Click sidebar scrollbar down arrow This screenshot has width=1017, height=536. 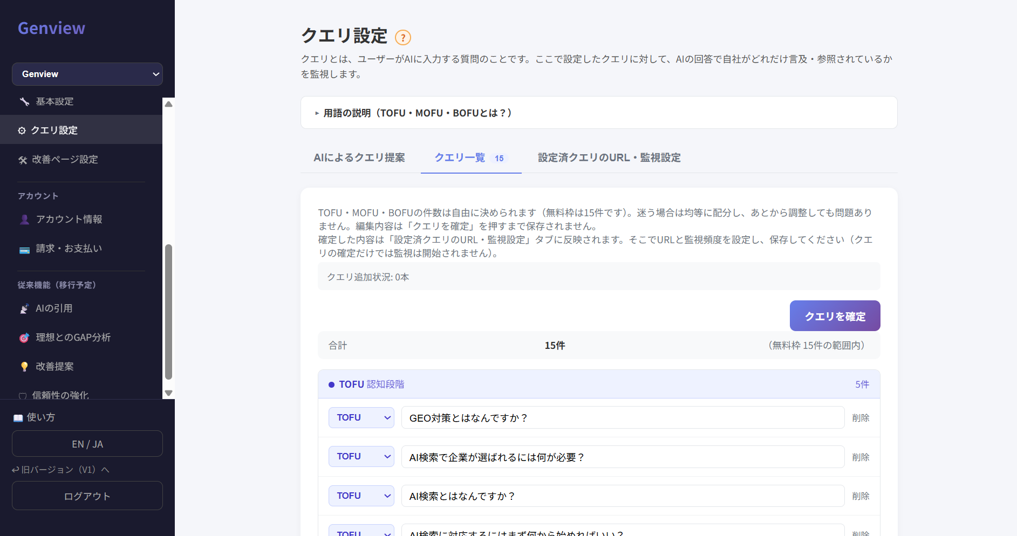[168, 393]
